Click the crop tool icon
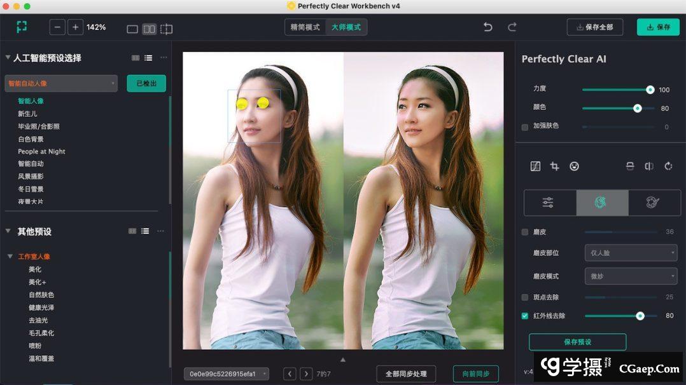The image size is (686, 385). [x=555, y=166]
